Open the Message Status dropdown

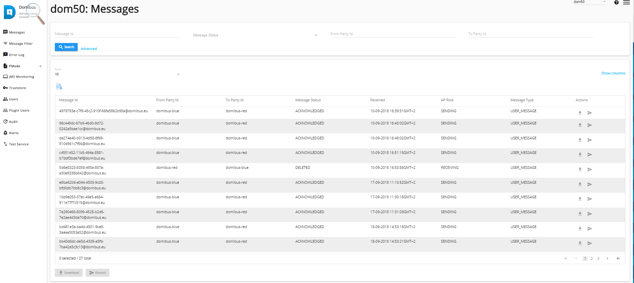tap(255, 35)
